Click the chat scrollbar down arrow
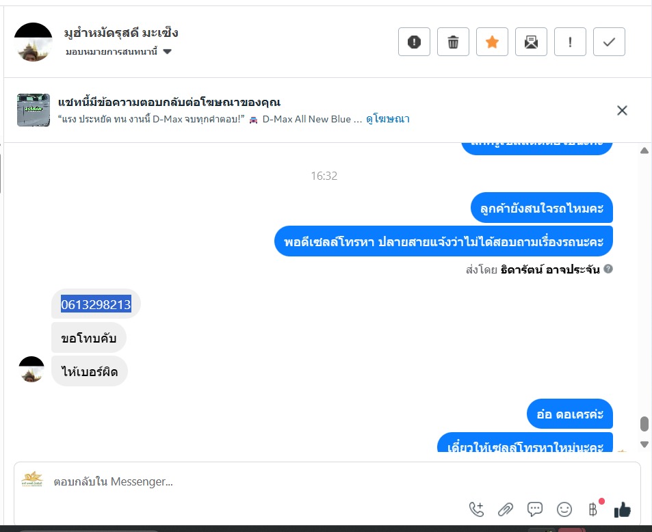The height and width of the screenshot is (532, 652). 644,444
